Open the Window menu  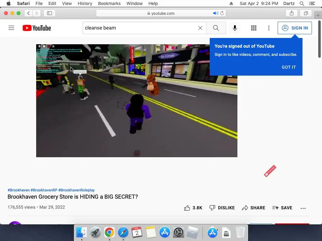click(134, 3)
